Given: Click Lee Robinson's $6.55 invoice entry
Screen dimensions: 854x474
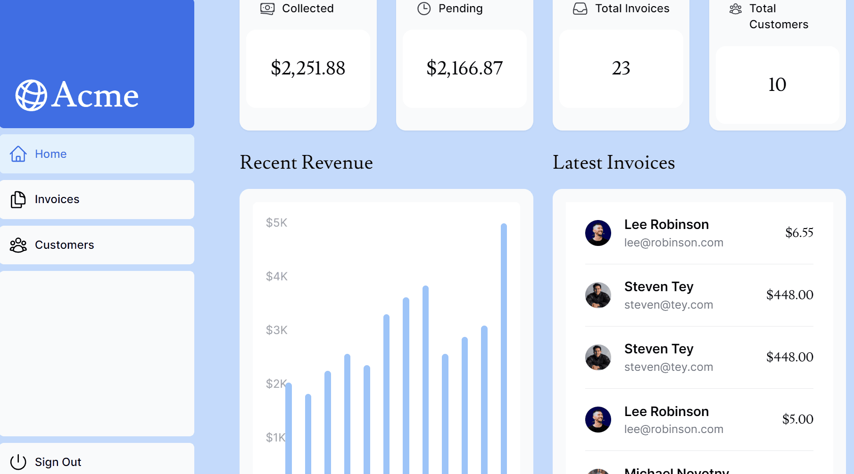Looking at the screenshot, I should (698, 233).
